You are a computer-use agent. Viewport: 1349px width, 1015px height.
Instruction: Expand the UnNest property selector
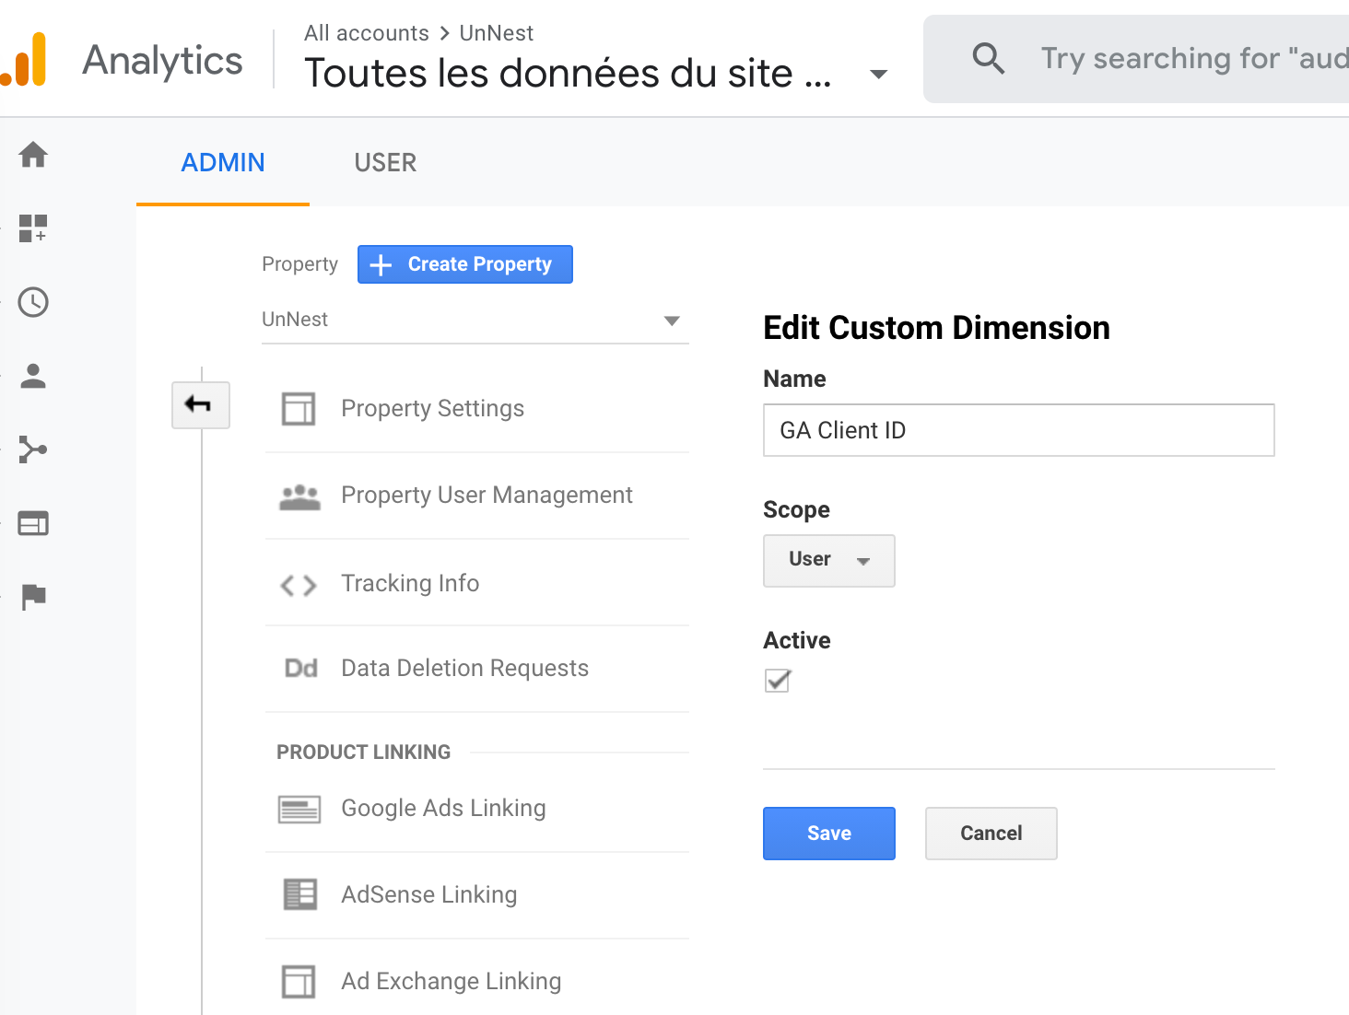click(475, 320)
